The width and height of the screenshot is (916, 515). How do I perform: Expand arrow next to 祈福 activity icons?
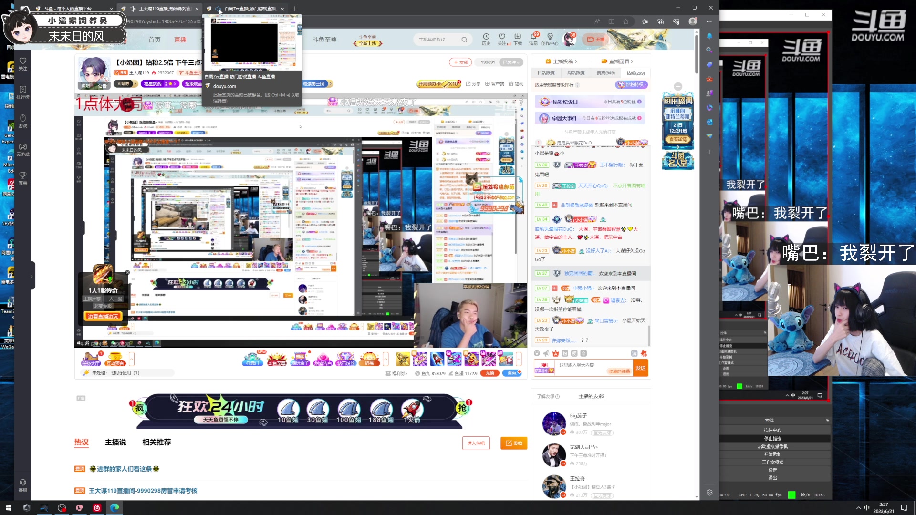pyautogui.click(x=385, y=359)
